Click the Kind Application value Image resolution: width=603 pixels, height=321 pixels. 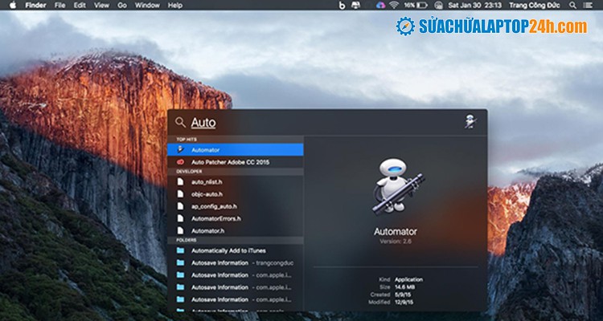[x=408, y=279]
